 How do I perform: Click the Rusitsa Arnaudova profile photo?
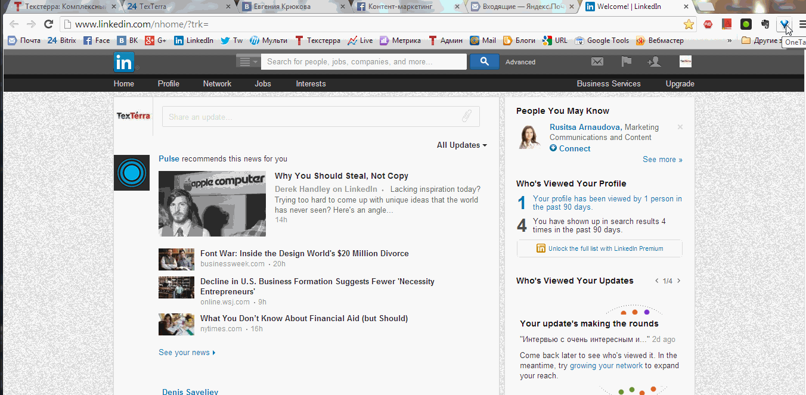pyautogui.click(x=530, y=136)
